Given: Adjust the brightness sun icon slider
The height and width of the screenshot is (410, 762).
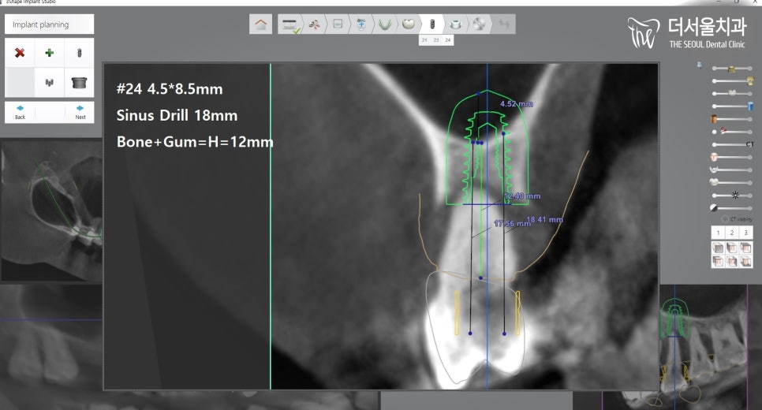Looking at the screenshot, I should pos(732,196).
